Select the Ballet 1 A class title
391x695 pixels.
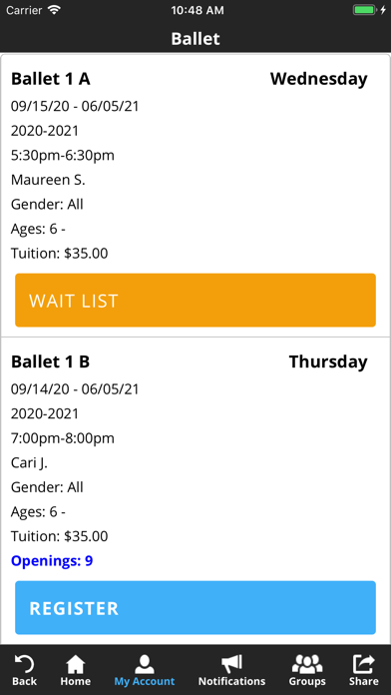pos(51,79)
